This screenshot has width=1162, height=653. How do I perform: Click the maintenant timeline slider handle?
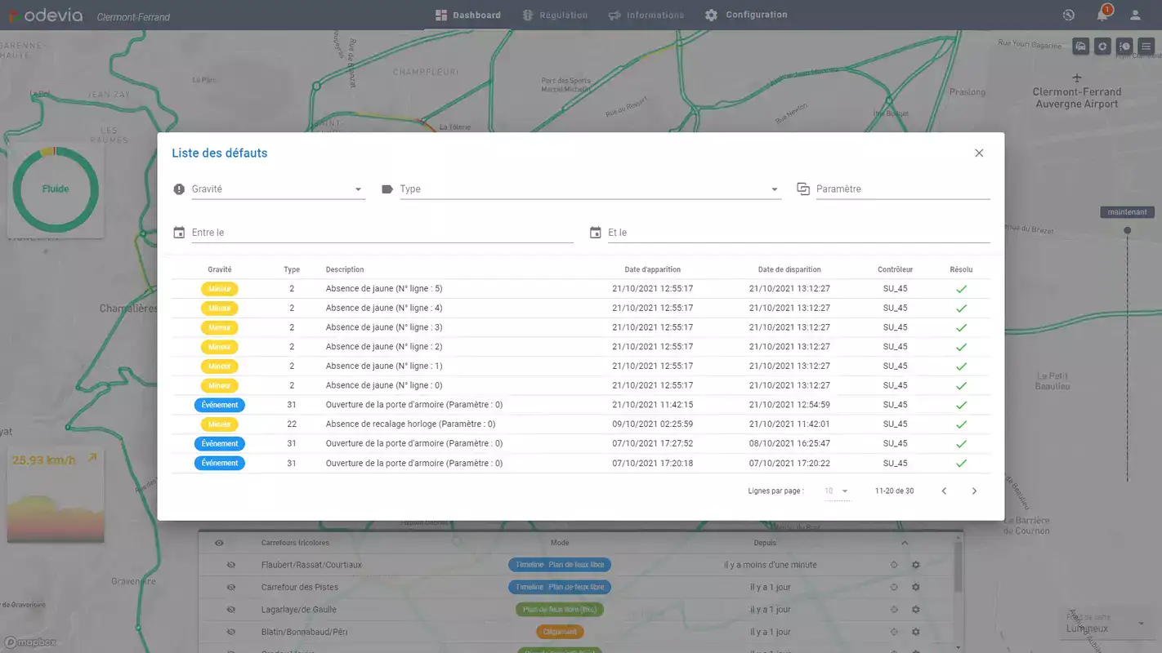click(x=1128, y=231)
